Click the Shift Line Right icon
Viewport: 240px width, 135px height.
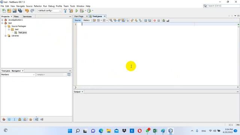click(x=150, y=20)
